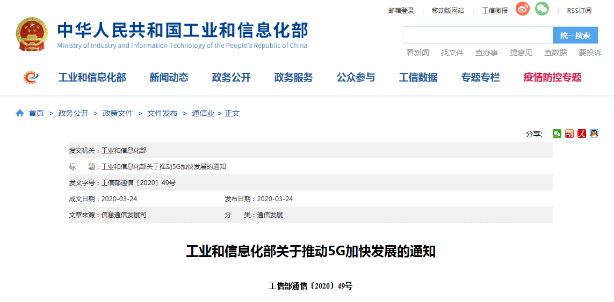Viewport: 614px width, 302px height.
Task: Open 工信数据 navigation item
Action: click(x=418, y=77)
